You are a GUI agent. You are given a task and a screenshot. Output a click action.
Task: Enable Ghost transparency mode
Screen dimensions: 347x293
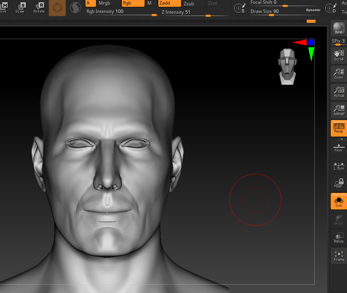tap(339, 220)
